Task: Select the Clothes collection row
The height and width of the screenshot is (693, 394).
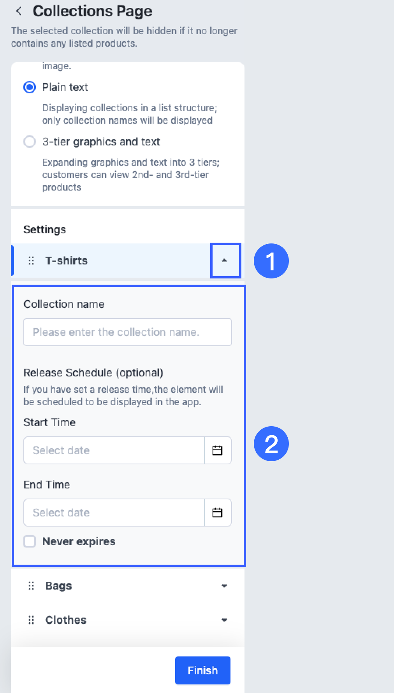Action: coord(128,620)
